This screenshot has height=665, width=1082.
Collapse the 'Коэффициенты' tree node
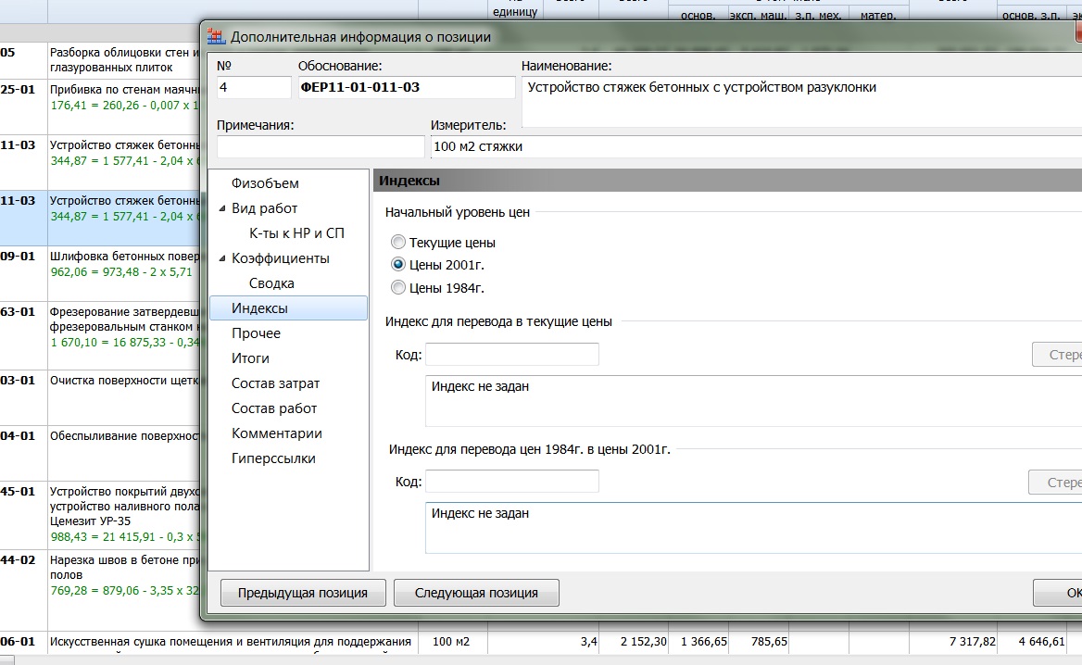222,258
